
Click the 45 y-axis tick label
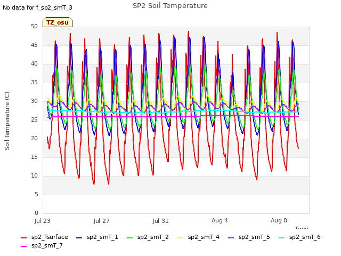point(34,45)
